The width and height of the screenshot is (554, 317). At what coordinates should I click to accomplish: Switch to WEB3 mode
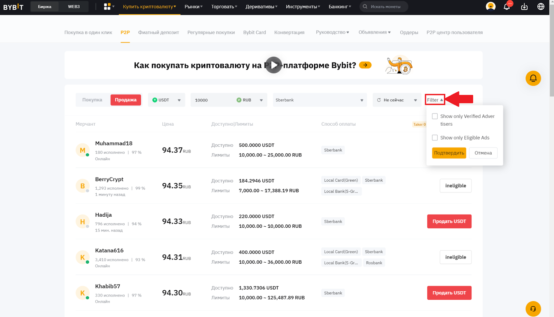(x=74, y=7)
